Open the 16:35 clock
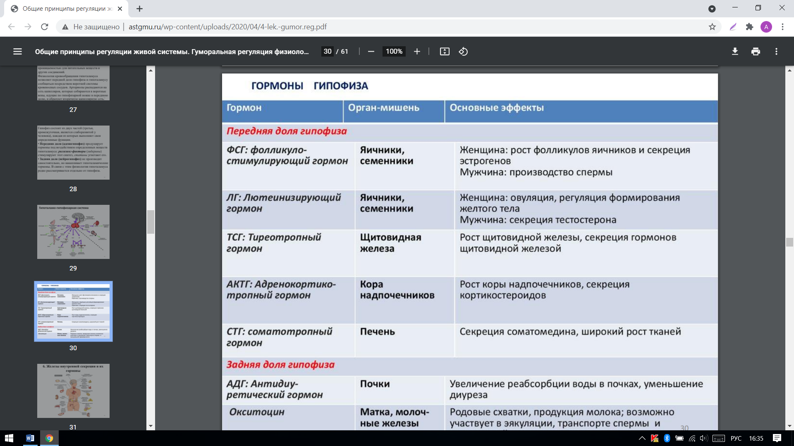This screenshot has width=794, height=446. (756, 438)
